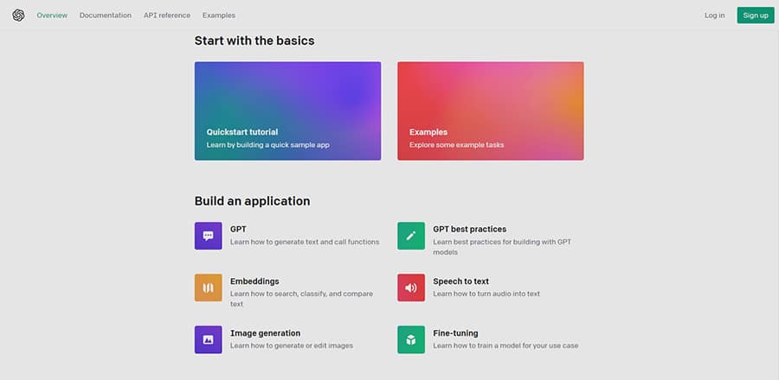Click the orange Embeddings icon
This screenshot has width=779, height=380.
[208, 288]
